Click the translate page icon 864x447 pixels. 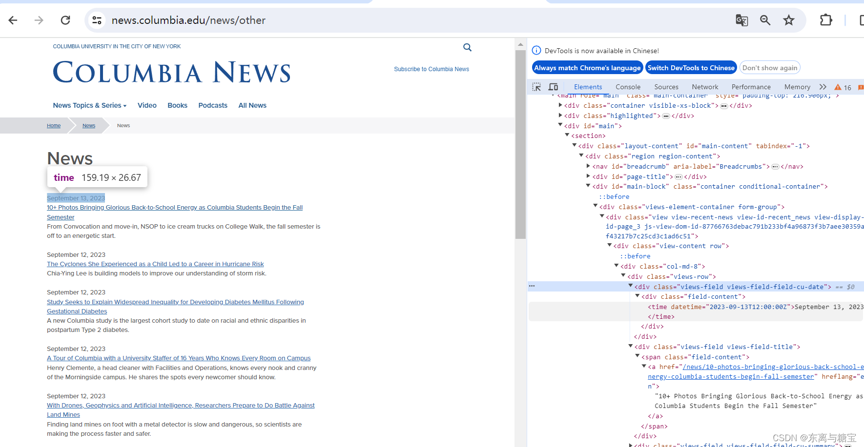click(x=741, y=20)
